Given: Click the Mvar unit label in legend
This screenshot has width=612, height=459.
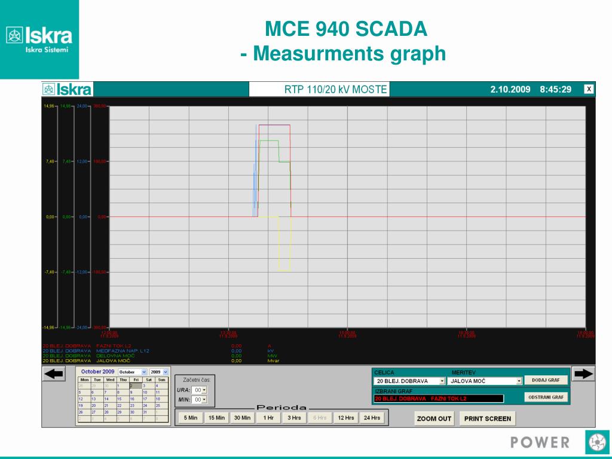Looking at the screenshot, I should pyautogui.click(x=273, y=360).
